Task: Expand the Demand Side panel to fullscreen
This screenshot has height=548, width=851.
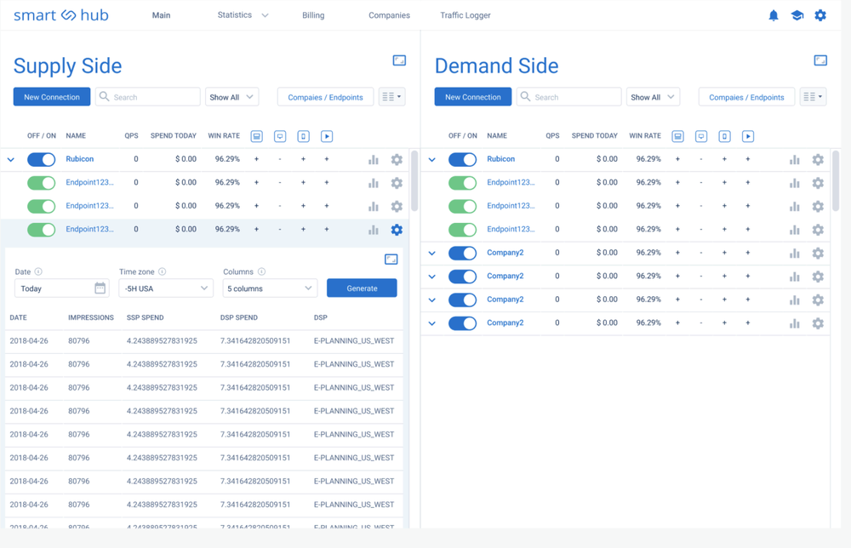Action: pyautogui.click(x=820, y=60)
